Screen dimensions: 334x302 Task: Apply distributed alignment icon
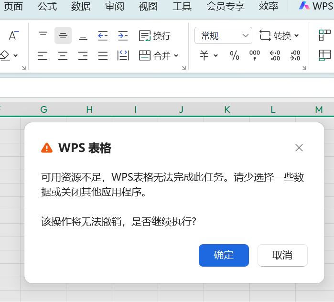point(123,55)
